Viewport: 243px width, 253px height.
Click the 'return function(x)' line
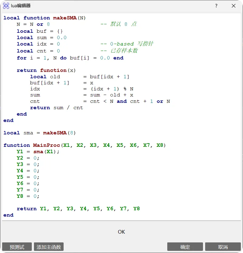pos(46,70)
